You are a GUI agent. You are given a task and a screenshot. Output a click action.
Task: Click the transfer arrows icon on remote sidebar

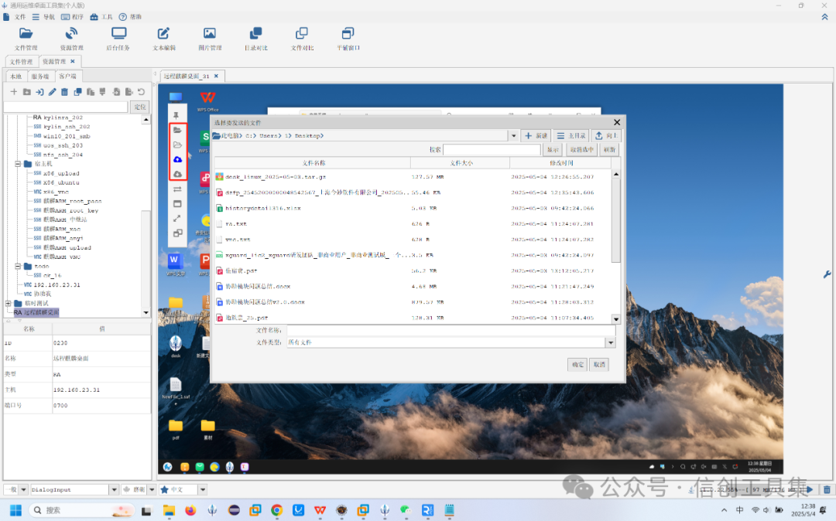177,189
